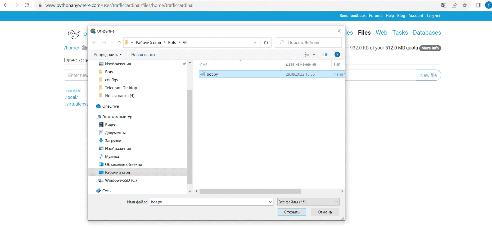
Task: Sort by the Дата изменения column header
Action: 301,64
